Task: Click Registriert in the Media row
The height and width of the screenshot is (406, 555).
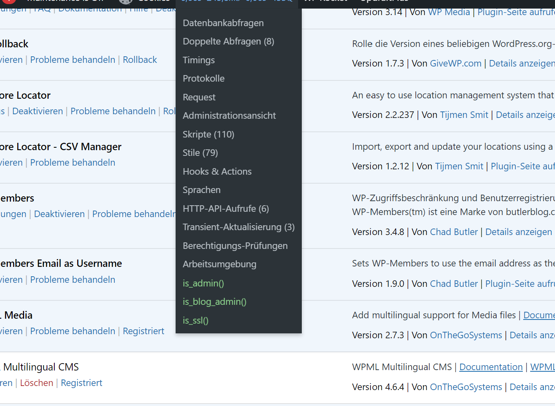Action: click(x=143, y=331)
